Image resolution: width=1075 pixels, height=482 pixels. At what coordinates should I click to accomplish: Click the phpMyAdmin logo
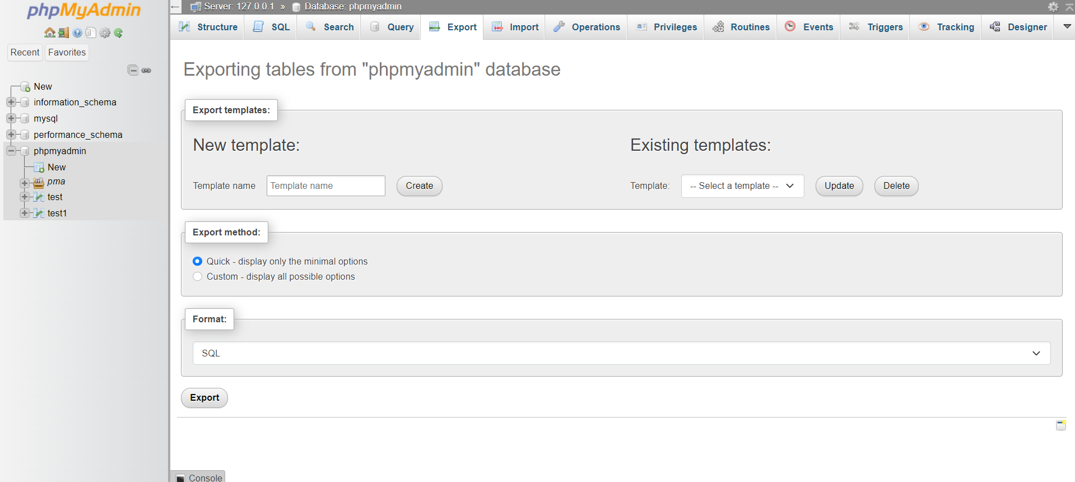pyautogui.click(x=84, y=10)
